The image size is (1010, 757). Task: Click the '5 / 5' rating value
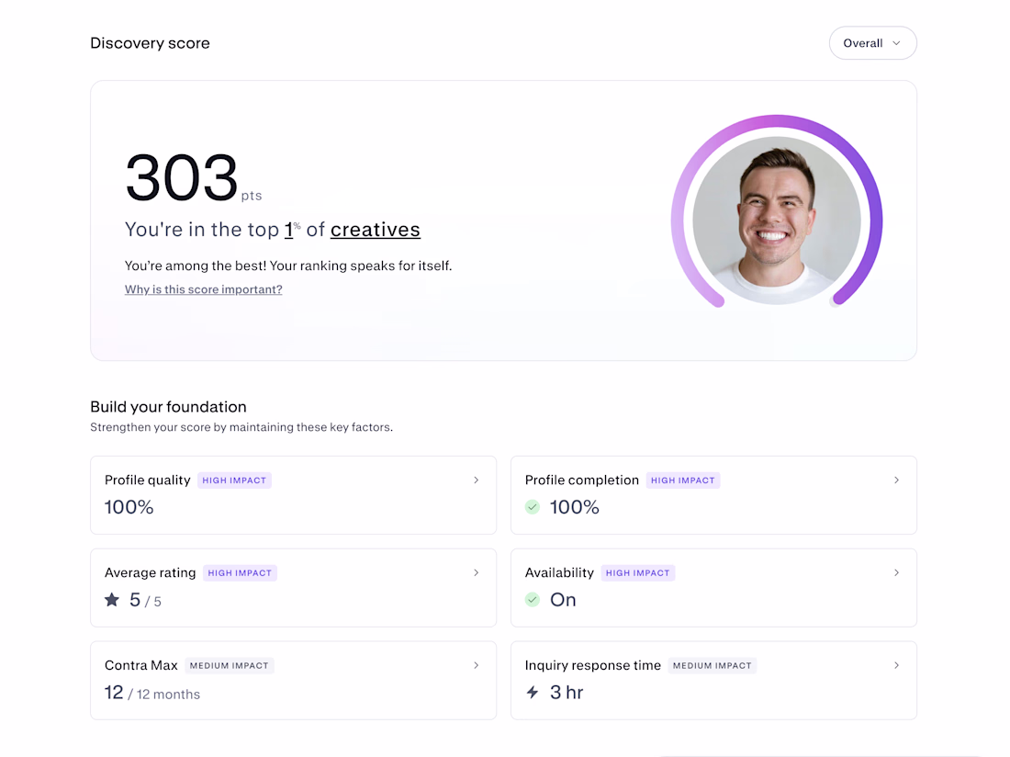[145, 601]
